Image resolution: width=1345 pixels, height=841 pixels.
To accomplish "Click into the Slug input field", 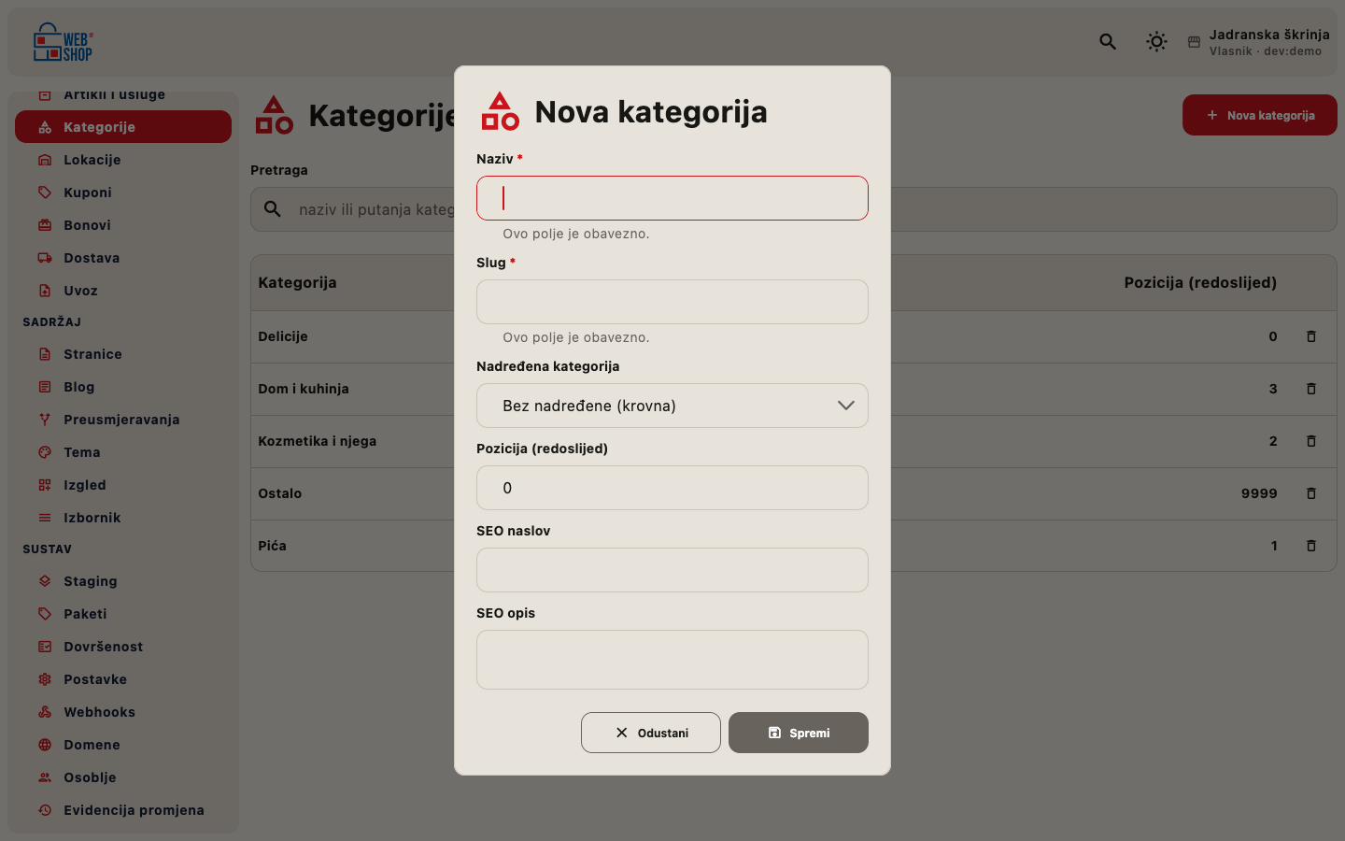I will [672, 302].
